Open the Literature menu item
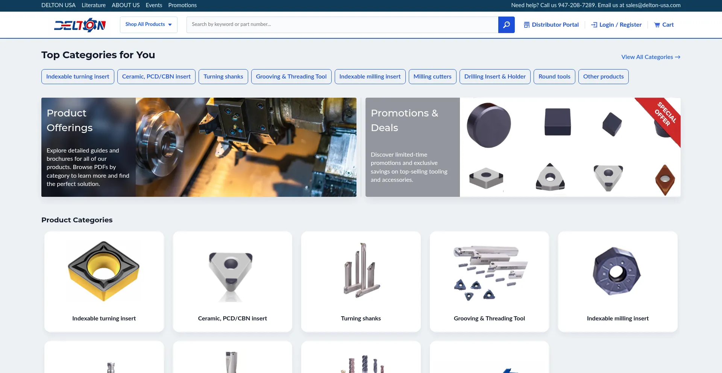 point(94,5)
